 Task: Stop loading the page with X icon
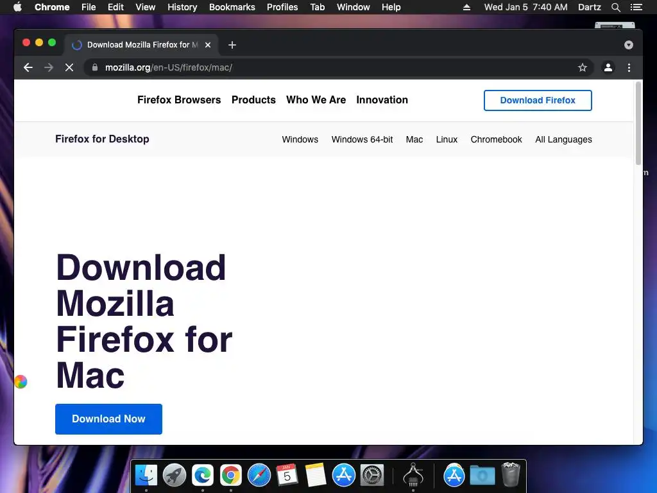point(69,67)
